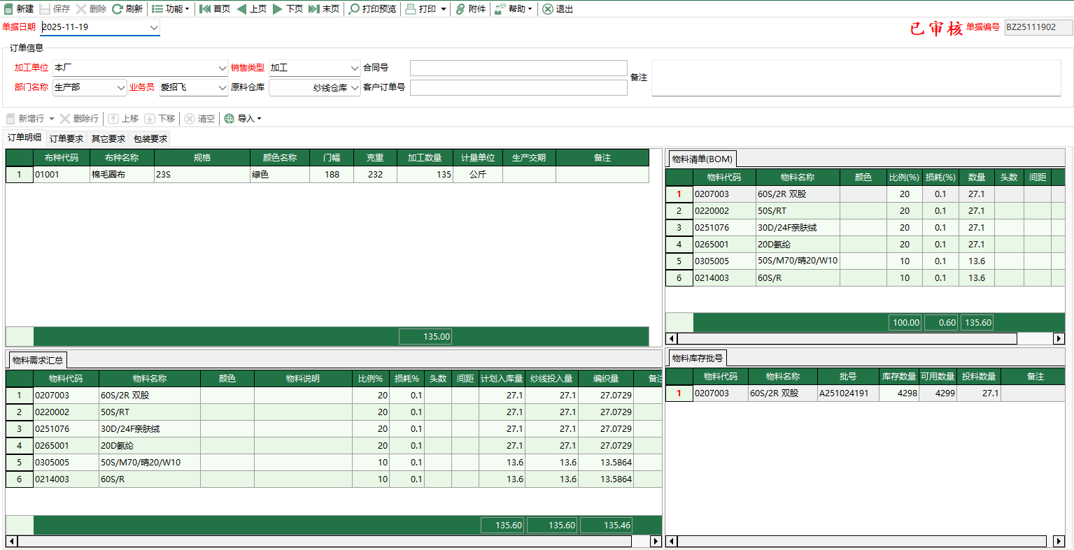Open the 功能 function menu dropdown

coord(170,9)
